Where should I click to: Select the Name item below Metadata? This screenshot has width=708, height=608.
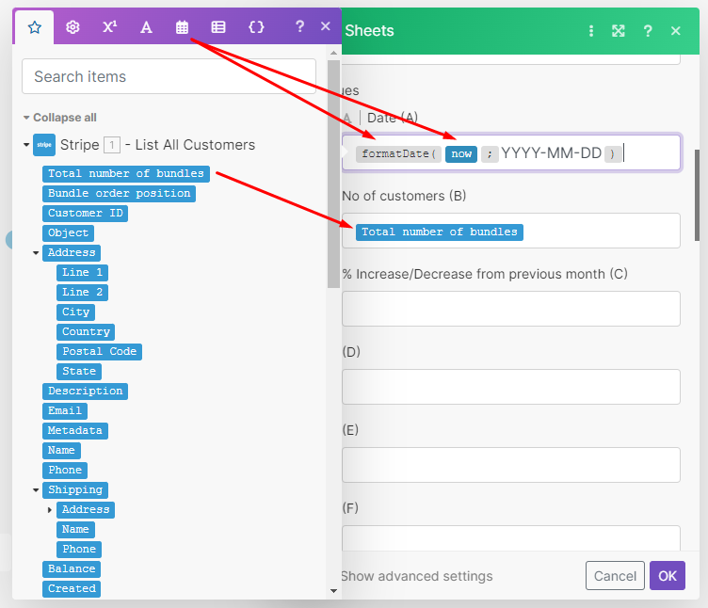click(62, 451)
